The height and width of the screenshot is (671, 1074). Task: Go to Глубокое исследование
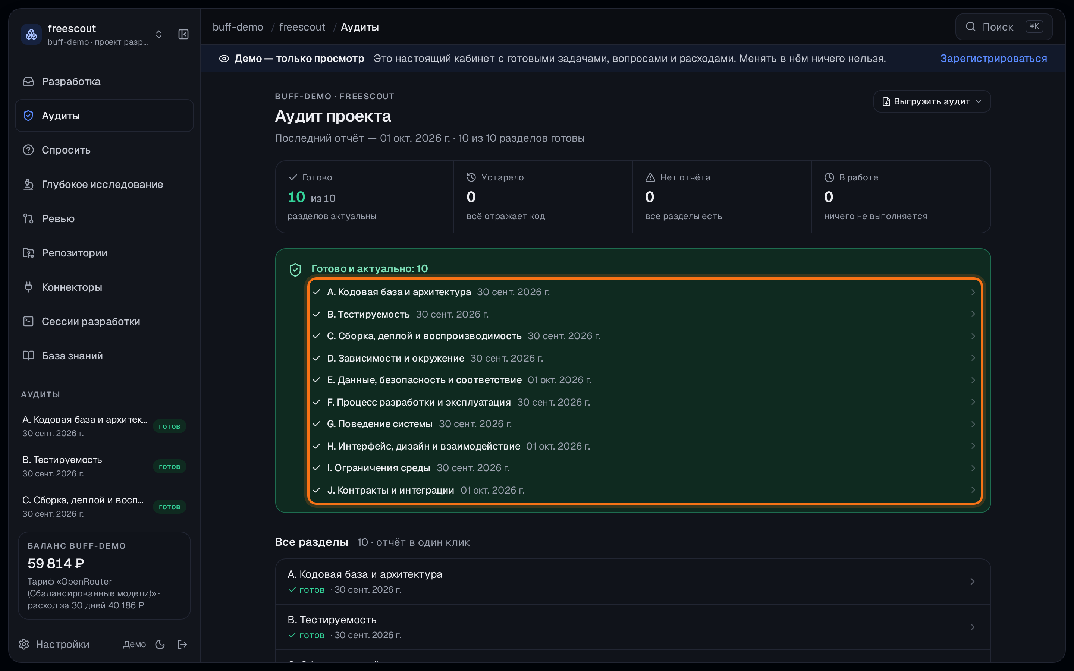(104, 184)
